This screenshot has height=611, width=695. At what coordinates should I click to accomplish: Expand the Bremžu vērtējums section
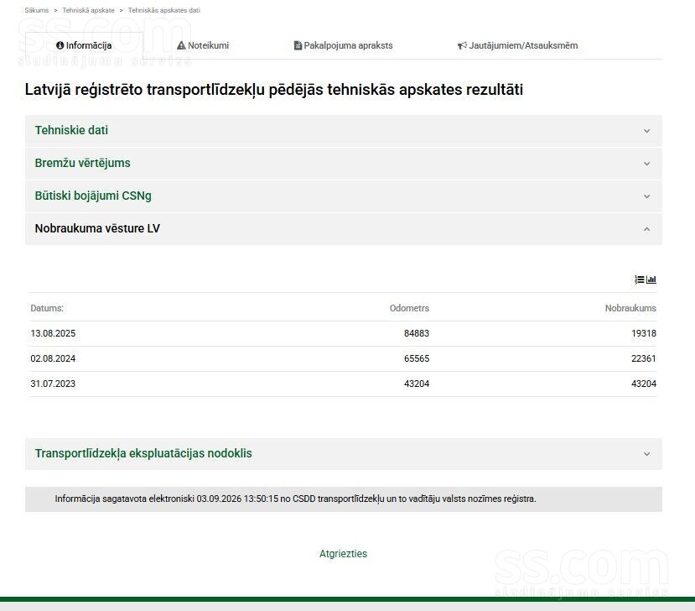(344, 164)
